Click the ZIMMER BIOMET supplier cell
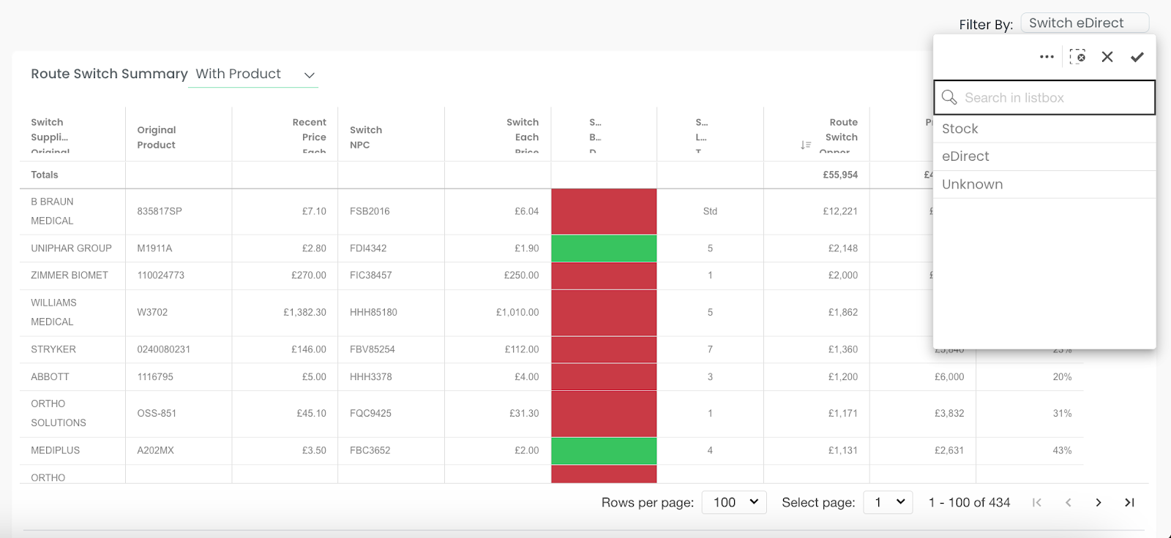The image size is (1171, 538). 72,276
